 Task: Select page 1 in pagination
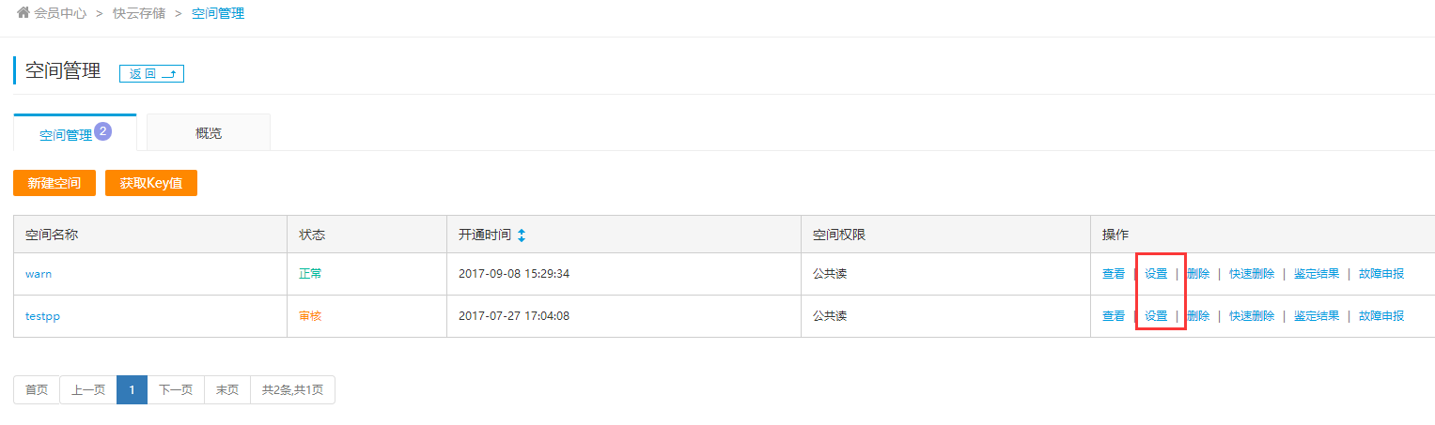(x=132, y=390)
